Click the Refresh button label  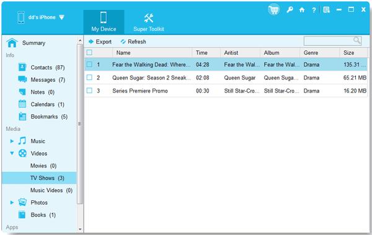[137, 42]
